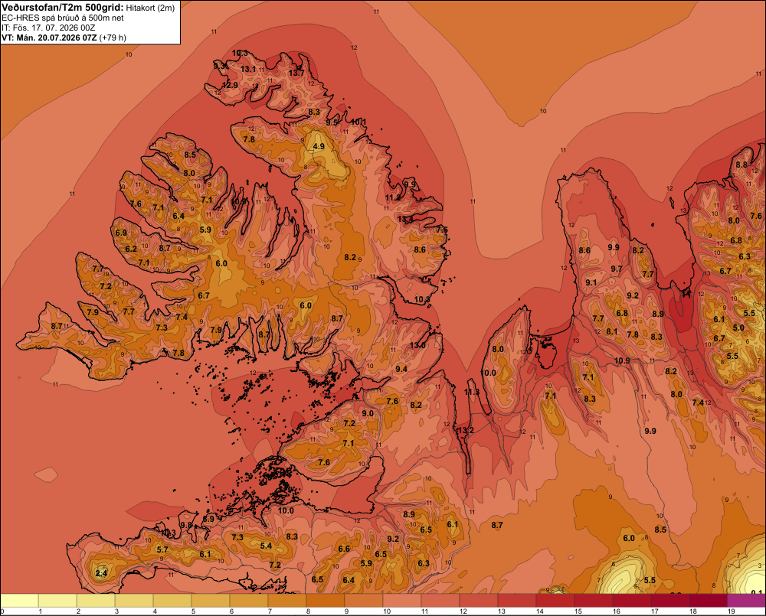
Task: Click the 8.8 temperature value on the map
Action: (x=741, y=165)
